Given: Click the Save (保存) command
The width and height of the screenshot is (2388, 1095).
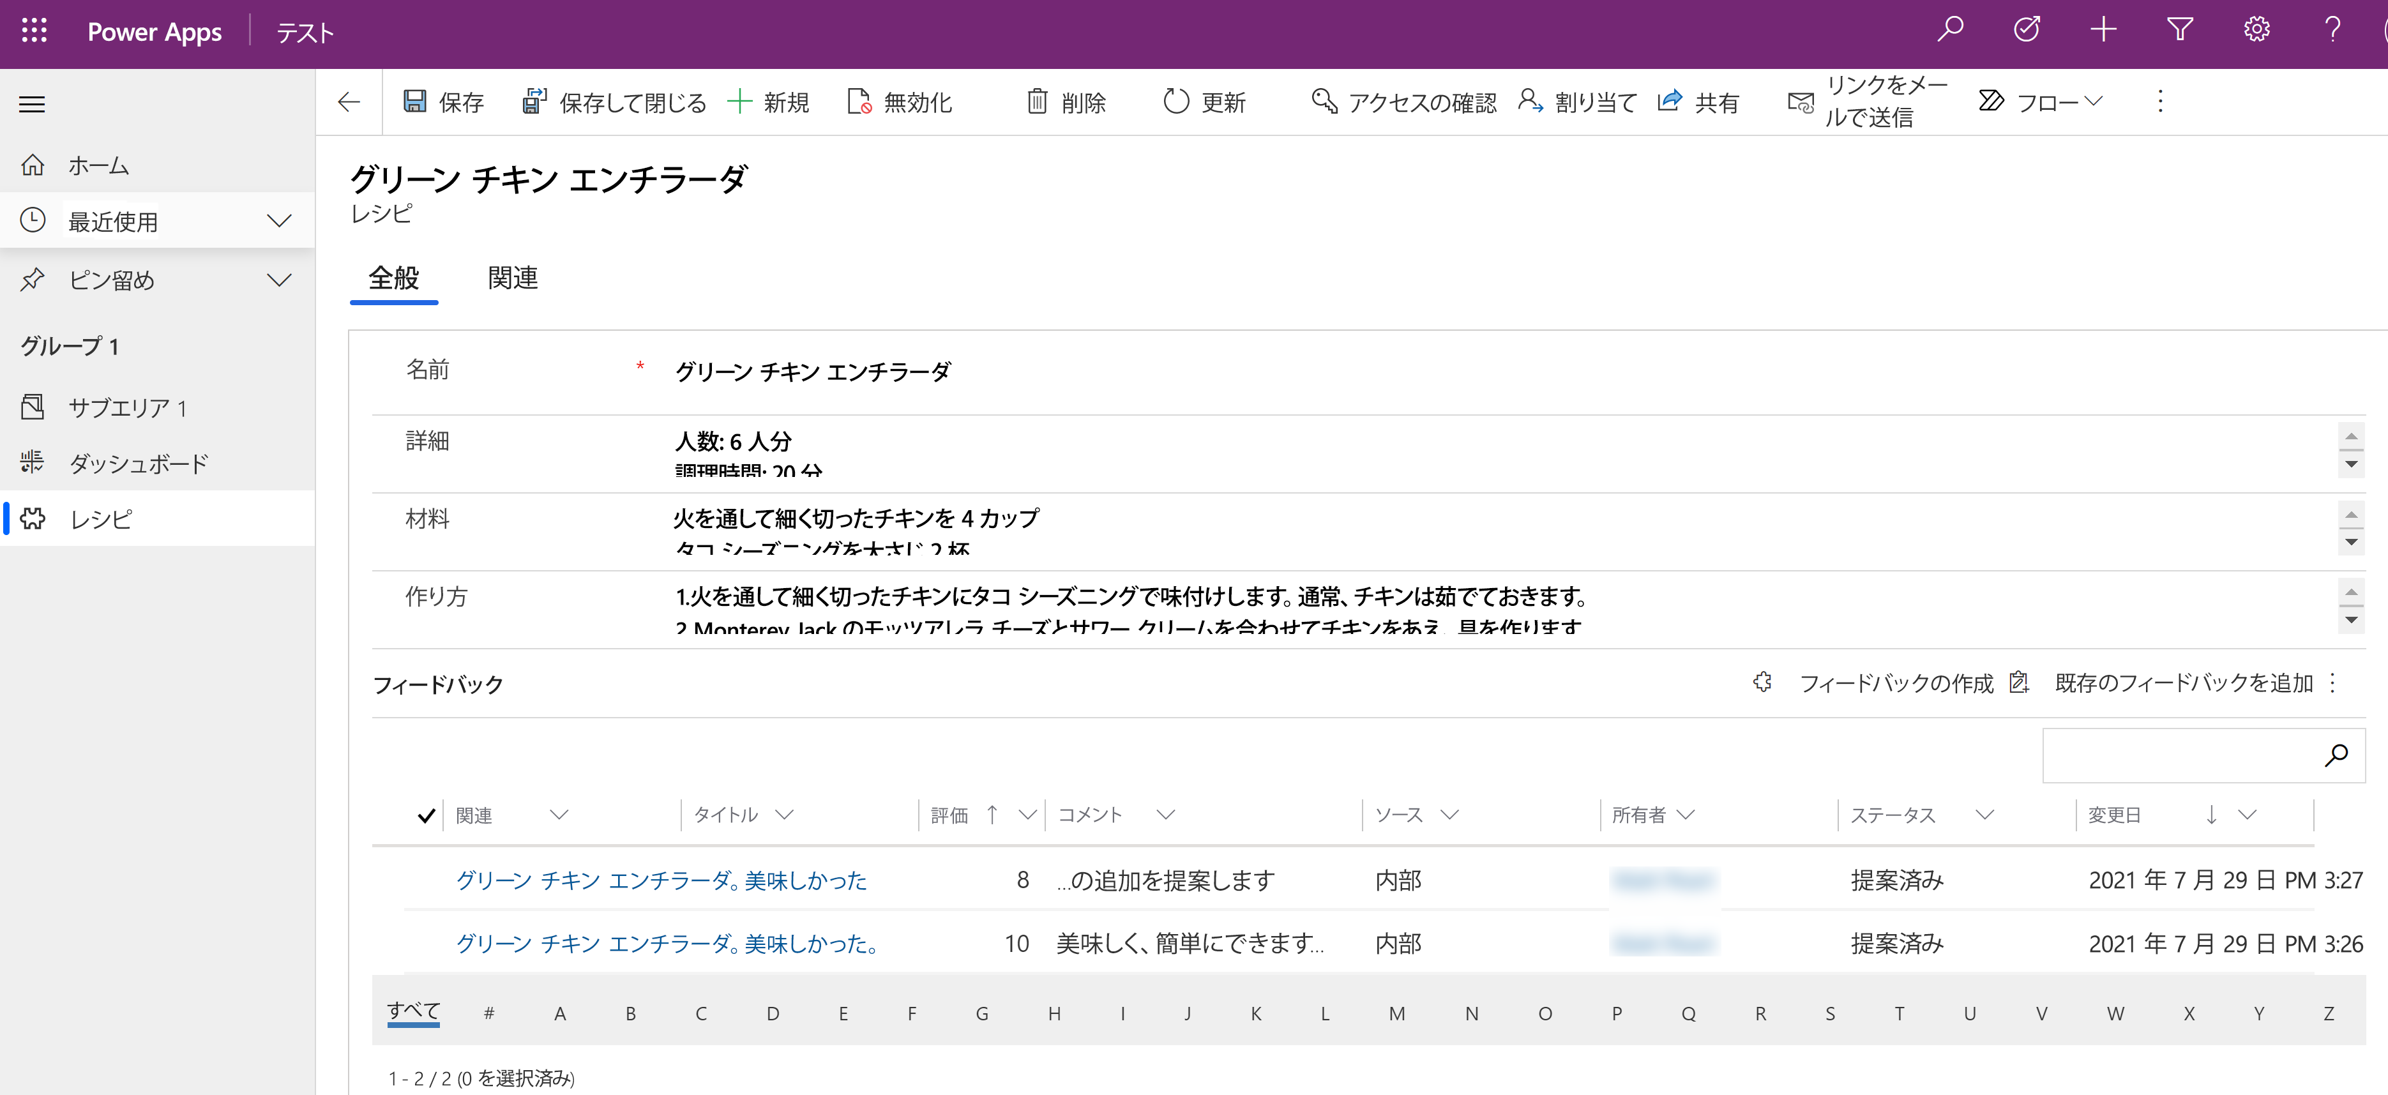Looking at the screenshot, I should coord(444,102).
